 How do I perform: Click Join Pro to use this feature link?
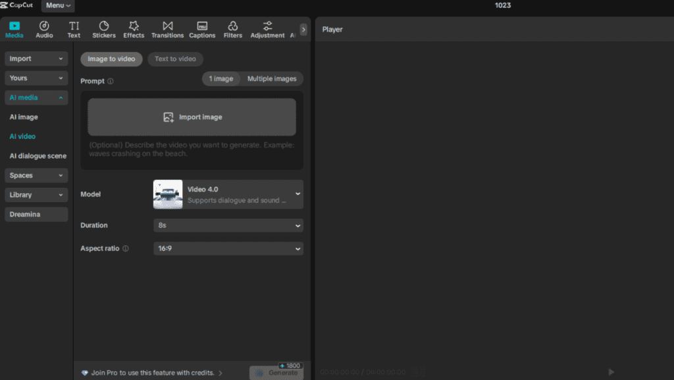153,373
